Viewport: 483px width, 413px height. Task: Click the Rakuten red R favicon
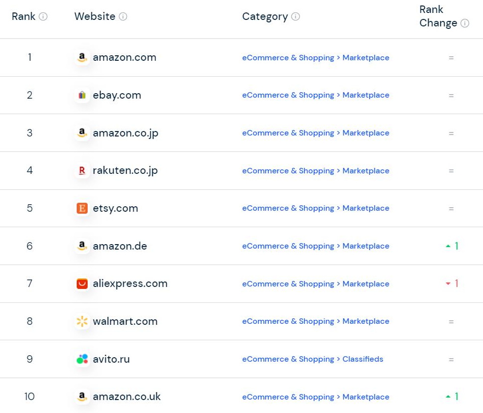pyautogui.click(x=82, y=171)
